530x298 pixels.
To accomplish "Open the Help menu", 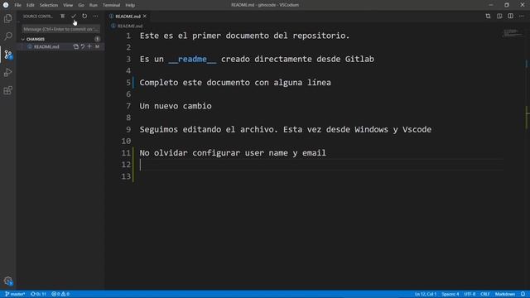I will click(x=130, y=5).
